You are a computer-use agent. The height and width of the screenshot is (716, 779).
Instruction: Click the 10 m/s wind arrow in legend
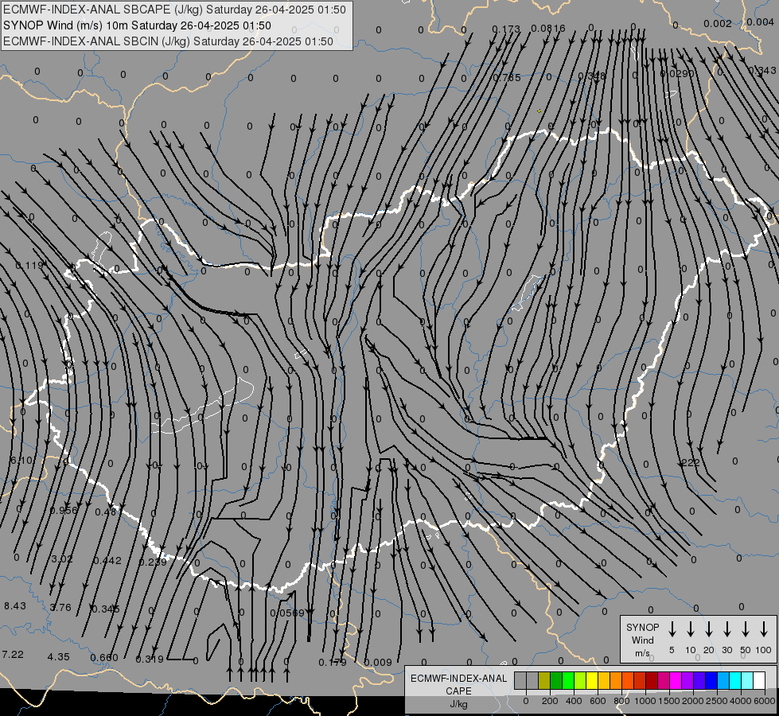[x=691, y=629]
